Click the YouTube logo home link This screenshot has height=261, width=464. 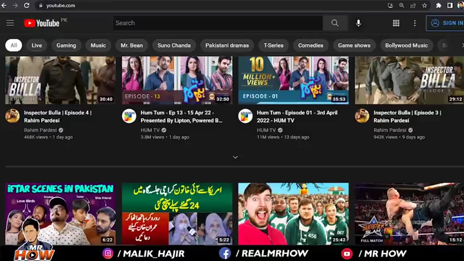[x=42, y=23]
